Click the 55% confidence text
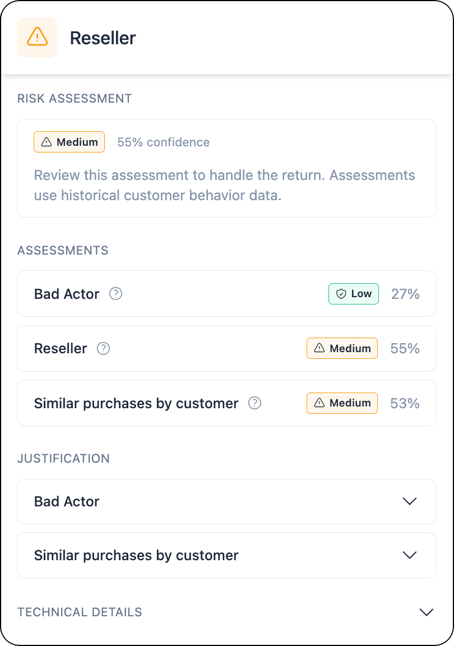 coord(163,142)
